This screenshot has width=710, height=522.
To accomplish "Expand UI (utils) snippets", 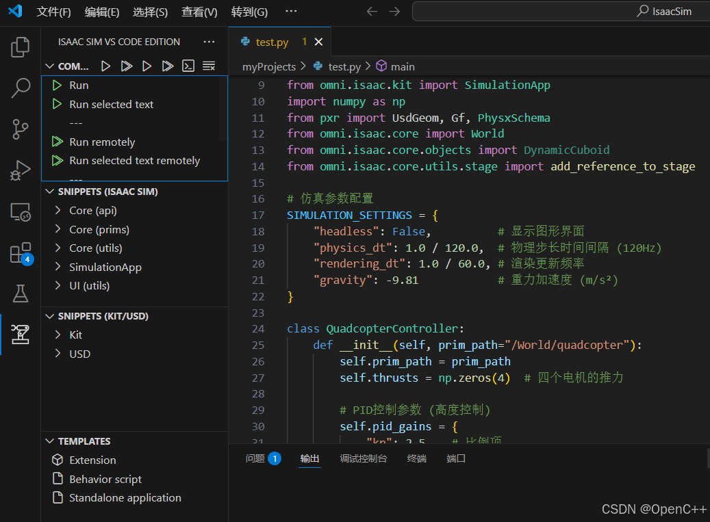I will click(x=58, y=285).
